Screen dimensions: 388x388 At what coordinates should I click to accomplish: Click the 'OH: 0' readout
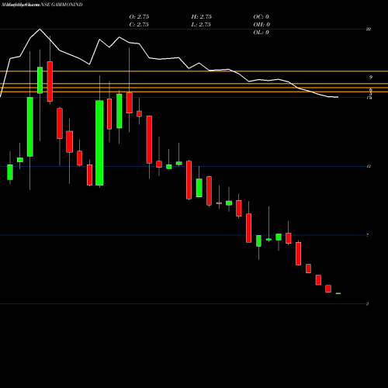262,25
